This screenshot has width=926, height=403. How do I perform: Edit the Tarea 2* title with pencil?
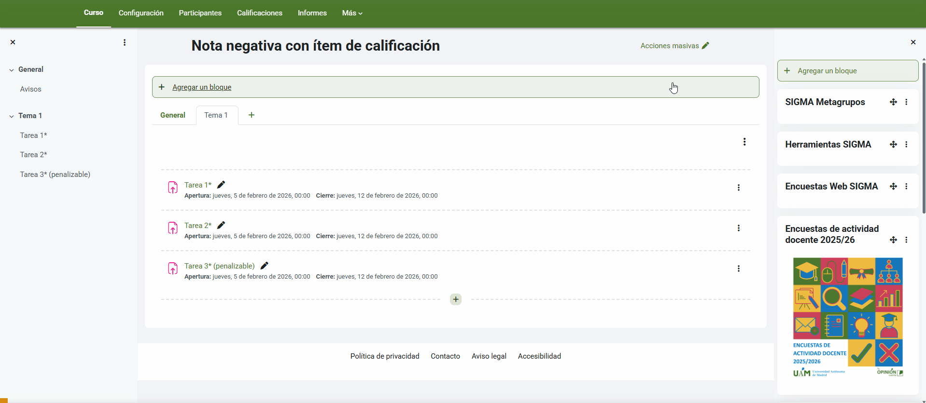click(221, 225)
